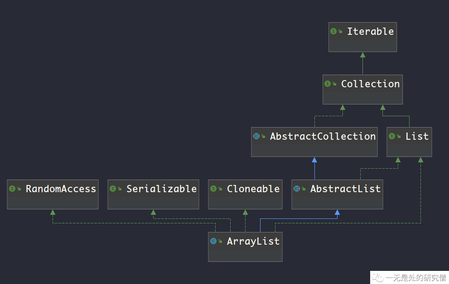Click the interface icon beside RandomAccess
Image resolution: width=449 pixels, height=284 pixels.
click(12, 189)
